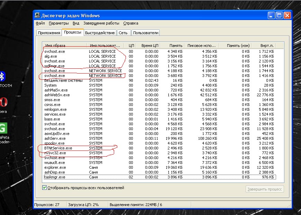Image resolution: width=301 pixels, height=215 pixels.
Task: Click the Завершить процесс button
Action: [x=265, y=189]
